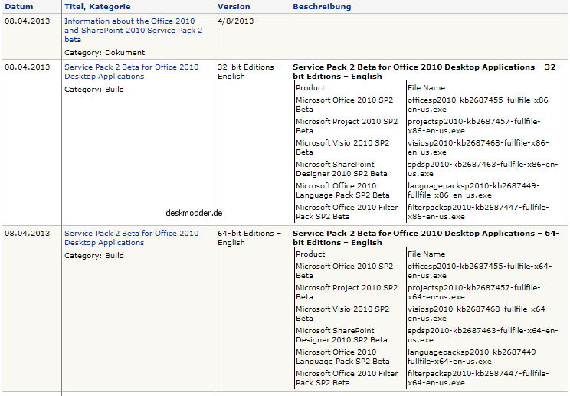Select file name officesp2010-kb2687455-fullfile-x64-en-us.exe
Screen dimensions: 570x396
tap(480, 270)
